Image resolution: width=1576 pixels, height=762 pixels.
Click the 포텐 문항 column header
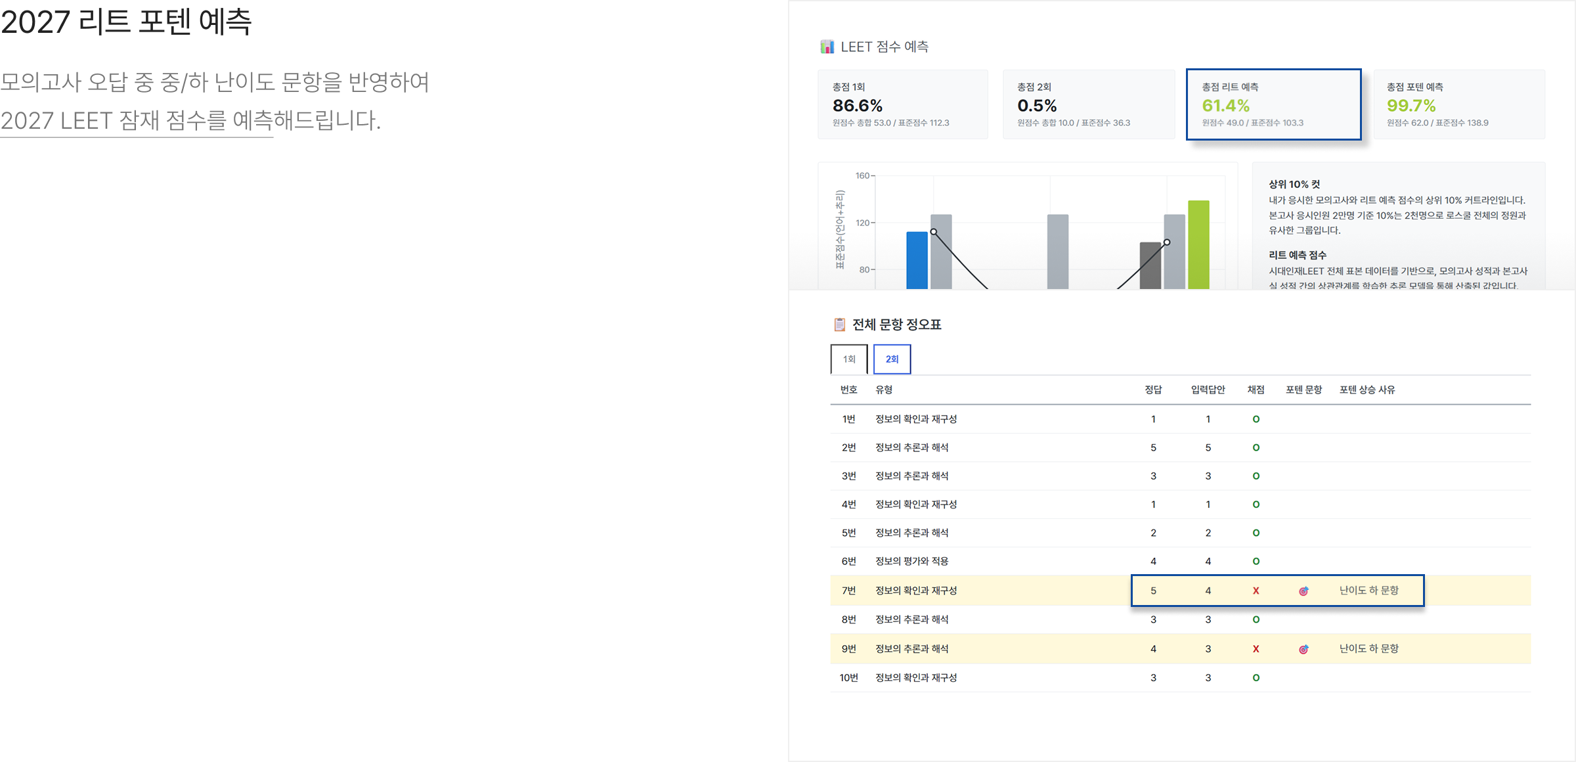tap(1303, 390)
